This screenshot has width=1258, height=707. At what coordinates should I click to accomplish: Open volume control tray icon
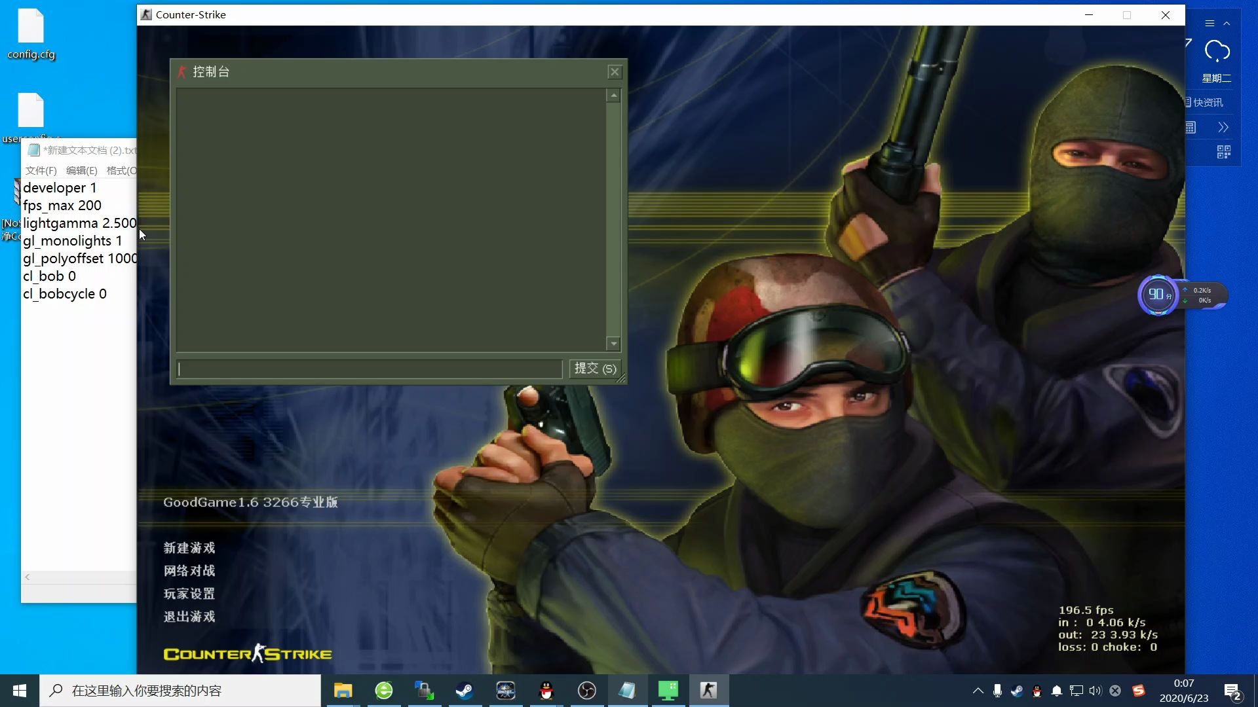coord(1096,691)
